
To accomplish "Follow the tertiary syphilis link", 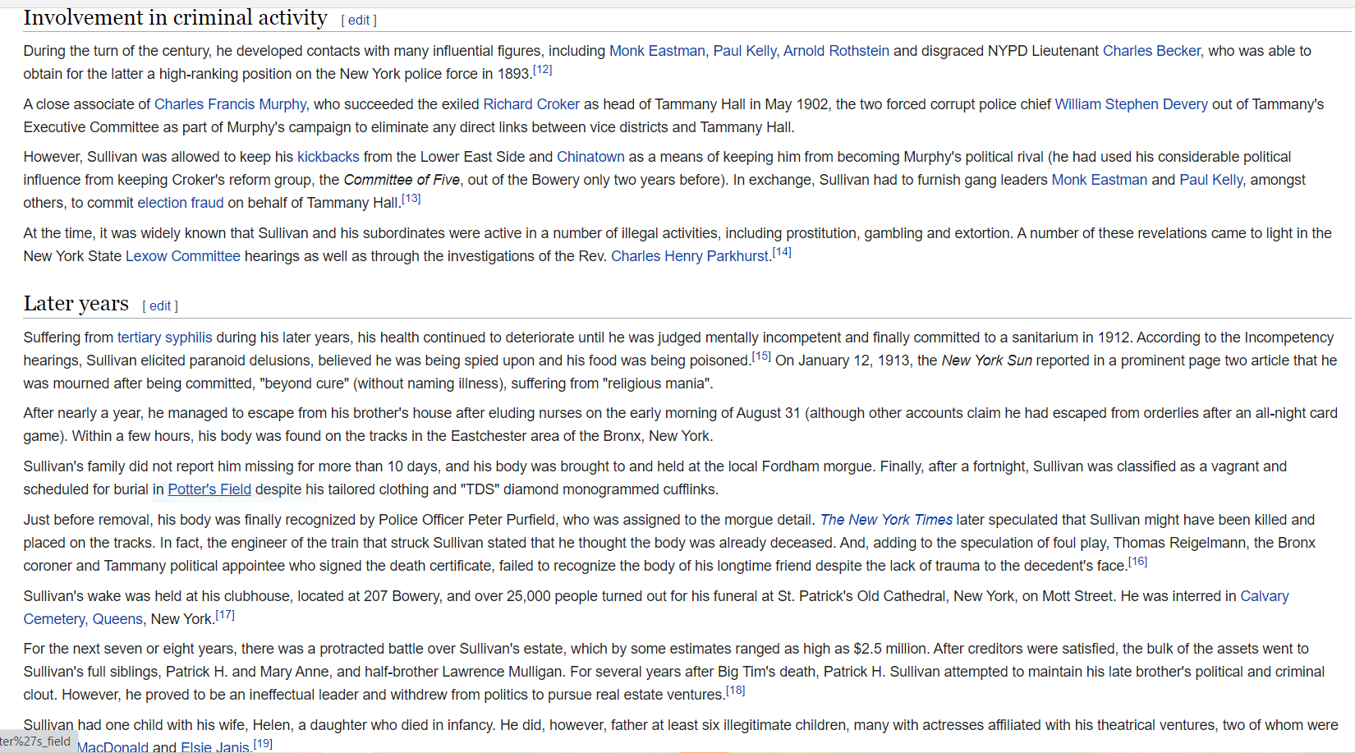I will pos(164,337).
